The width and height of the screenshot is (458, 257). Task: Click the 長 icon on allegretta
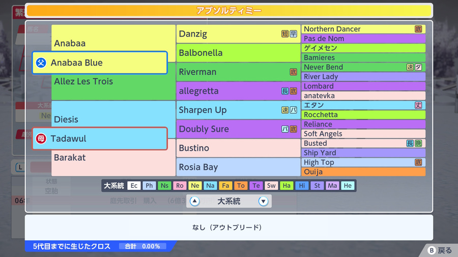point(285,91)
